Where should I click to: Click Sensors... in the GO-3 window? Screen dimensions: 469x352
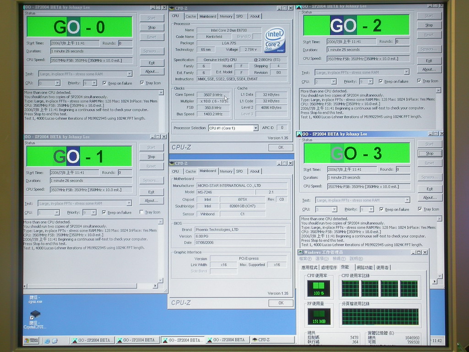click(430, 177)
